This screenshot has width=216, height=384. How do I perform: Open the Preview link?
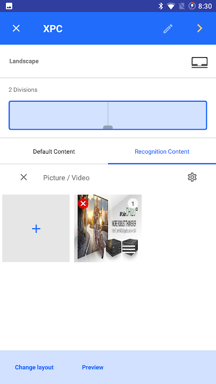pos(93,367)
